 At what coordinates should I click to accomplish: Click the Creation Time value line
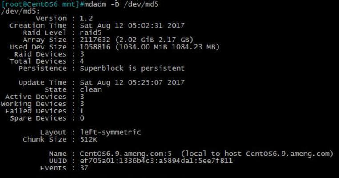tap(132, 25)
